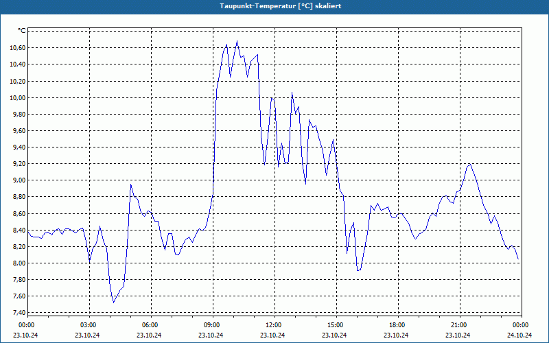
Task: Click the y-axis label '10,20'
Action: point(18,81)
